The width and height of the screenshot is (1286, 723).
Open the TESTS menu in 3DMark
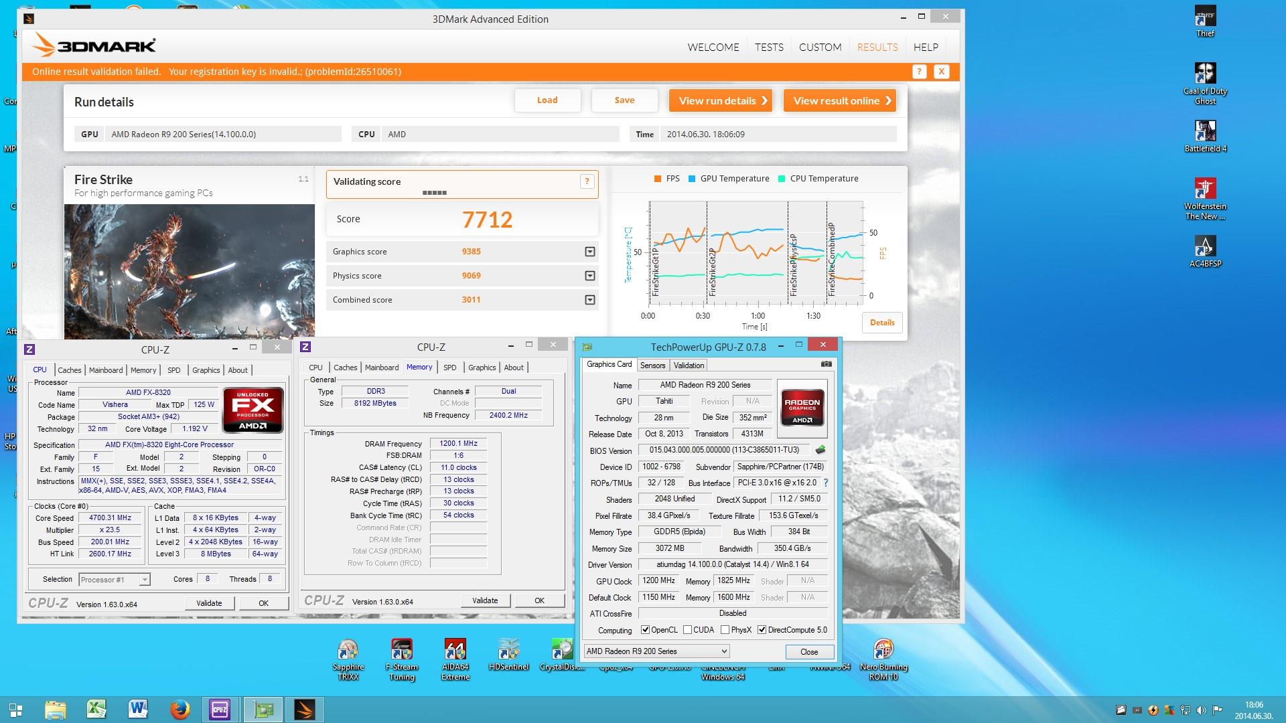point(768,47)
